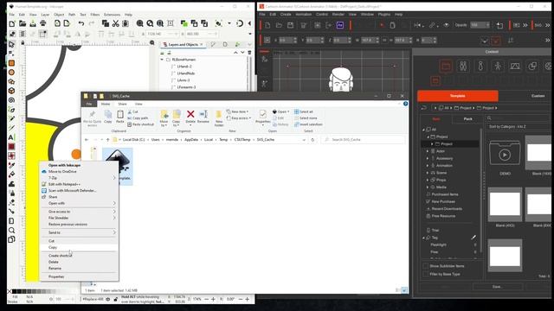Click Select all in Explorer ribbon
Viewport: 554px width, 311px height.
(x=304, y=111)
